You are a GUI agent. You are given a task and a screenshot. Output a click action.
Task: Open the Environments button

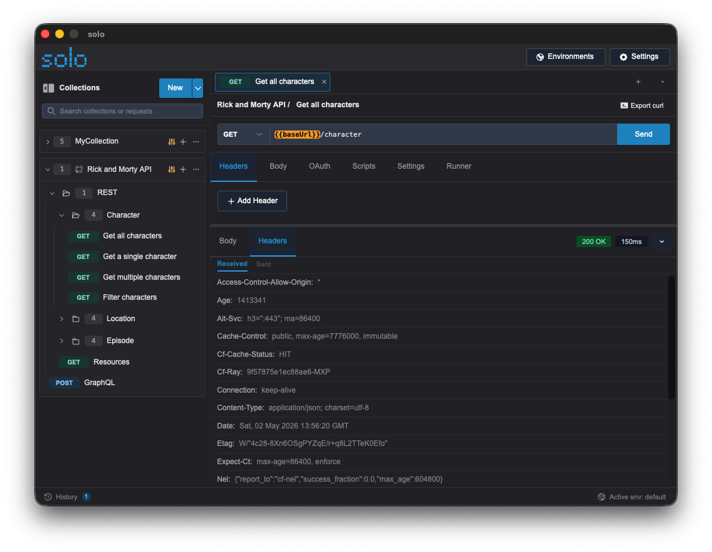click(566, 57)
